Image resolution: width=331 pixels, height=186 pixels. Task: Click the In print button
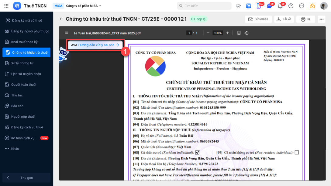306,19
